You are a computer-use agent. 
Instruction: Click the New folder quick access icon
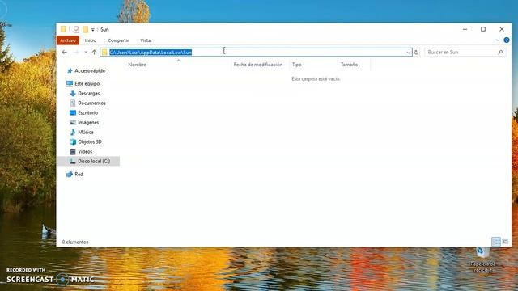[x=86, y=29]
